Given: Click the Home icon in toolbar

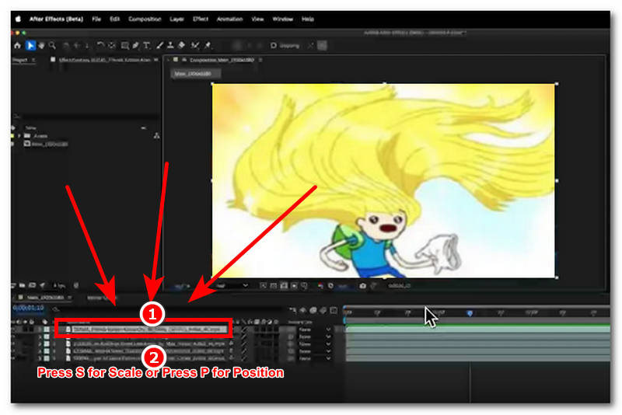Looking at the screenshot, I should coord(17,46).
